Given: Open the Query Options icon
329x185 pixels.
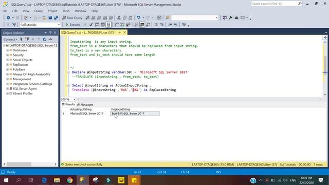Looking at the screenshot, I should click(x=103, y=25).
